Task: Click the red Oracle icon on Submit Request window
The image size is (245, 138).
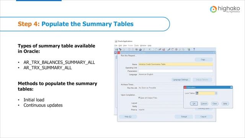Action: point(119,53)
